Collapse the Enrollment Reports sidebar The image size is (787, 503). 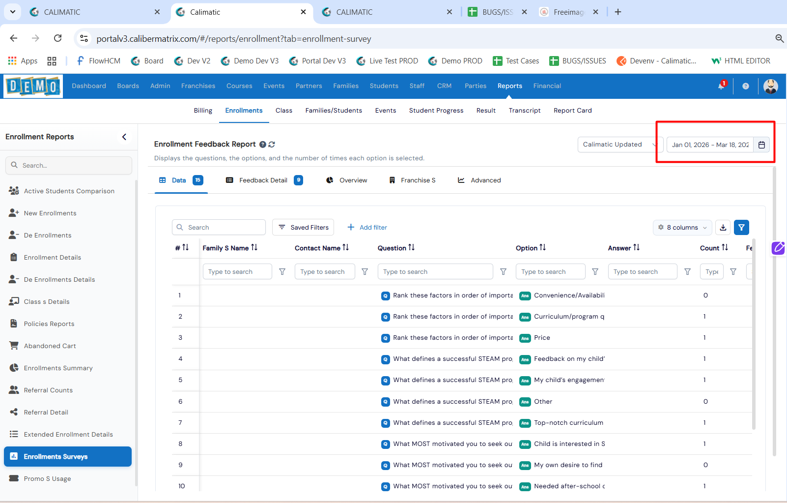click(124, 137)
